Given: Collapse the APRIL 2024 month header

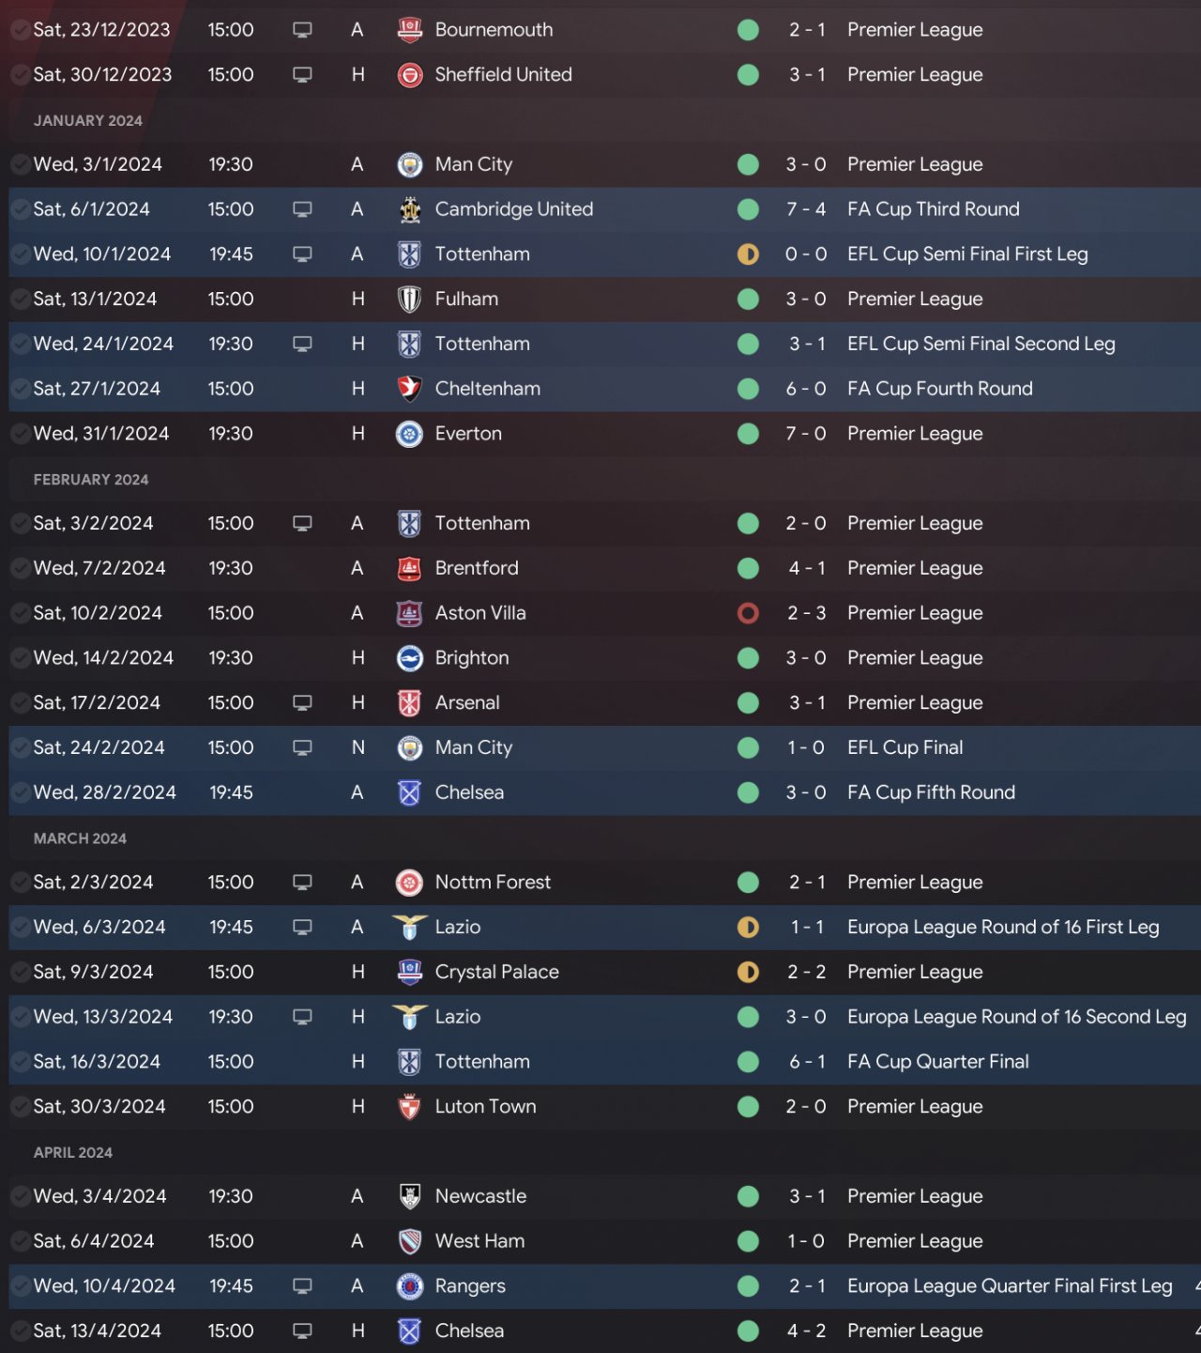Looking at the screenshot, I should (73, 1152).
